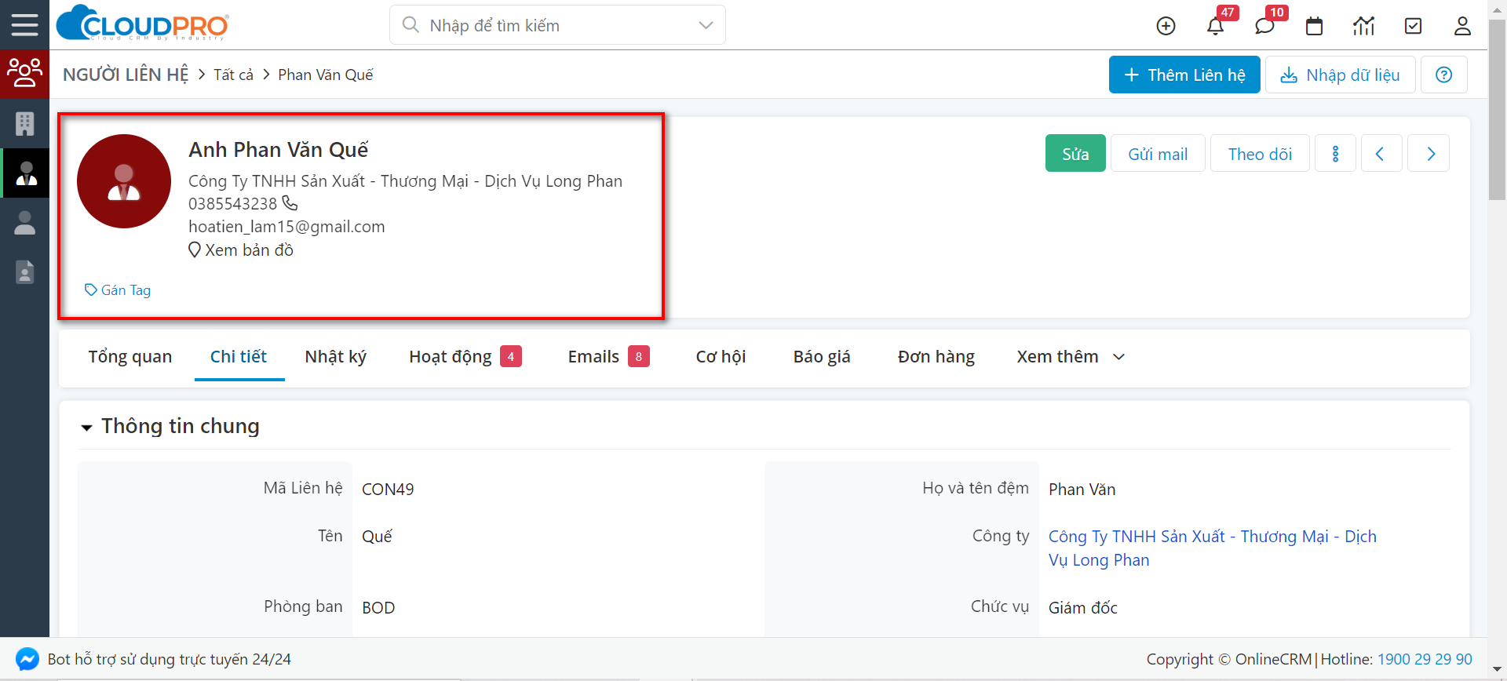The image size is (1507, 681).
Task: Open more actions three-dots button
Action: [x=1335, y=153]
